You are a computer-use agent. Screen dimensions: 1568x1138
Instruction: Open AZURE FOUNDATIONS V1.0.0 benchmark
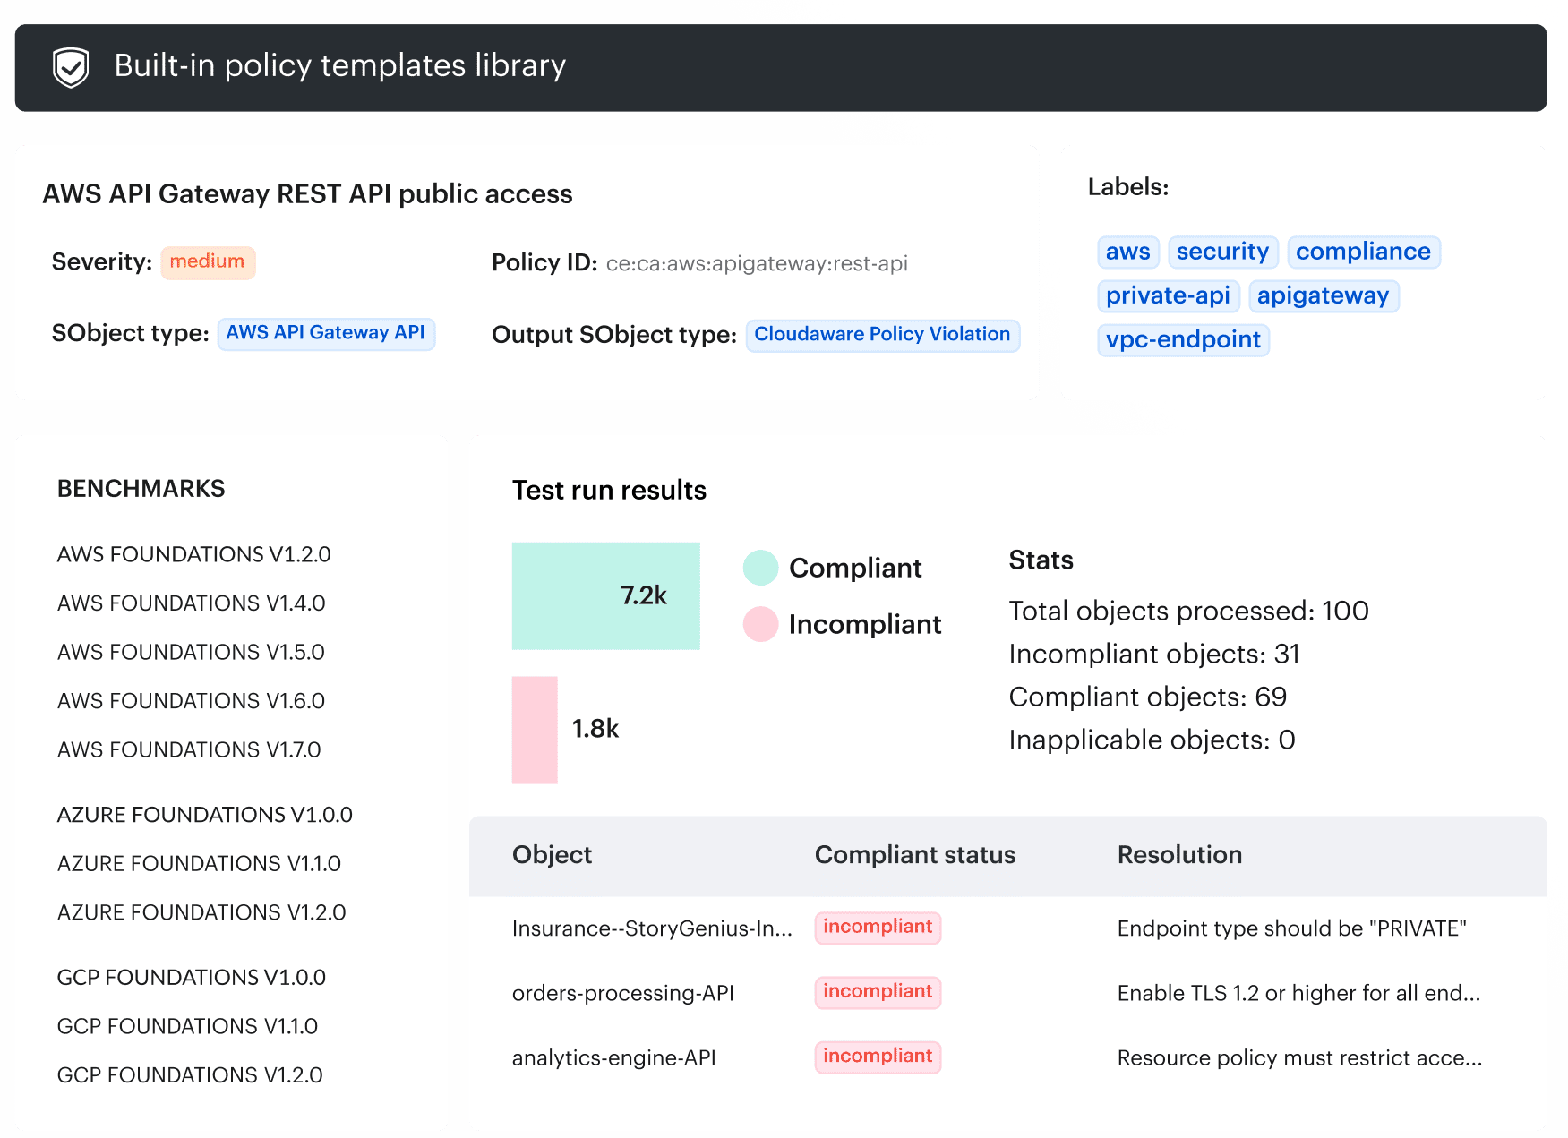pyautogui.click(x=204, y=815)
